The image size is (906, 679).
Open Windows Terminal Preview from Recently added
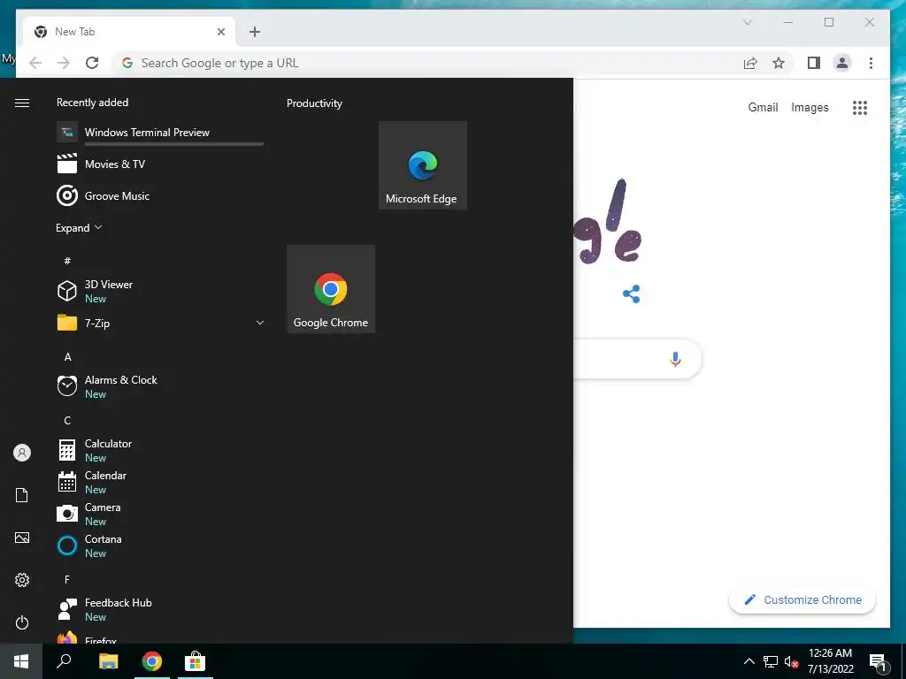click(x=160, y=133)
